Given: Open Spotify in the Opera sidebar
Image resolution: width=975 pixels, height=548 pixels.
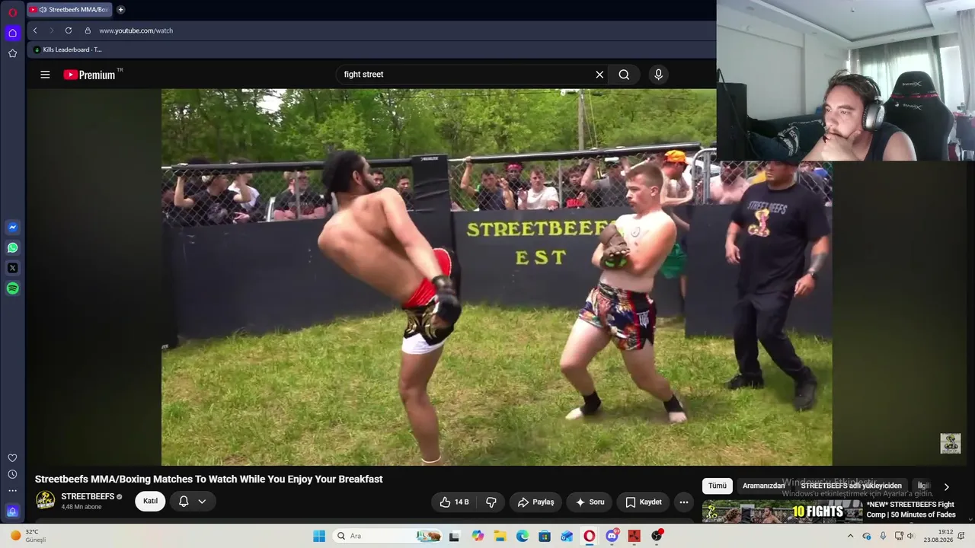Looking at the screenshot, I should (x=12, y=288).
